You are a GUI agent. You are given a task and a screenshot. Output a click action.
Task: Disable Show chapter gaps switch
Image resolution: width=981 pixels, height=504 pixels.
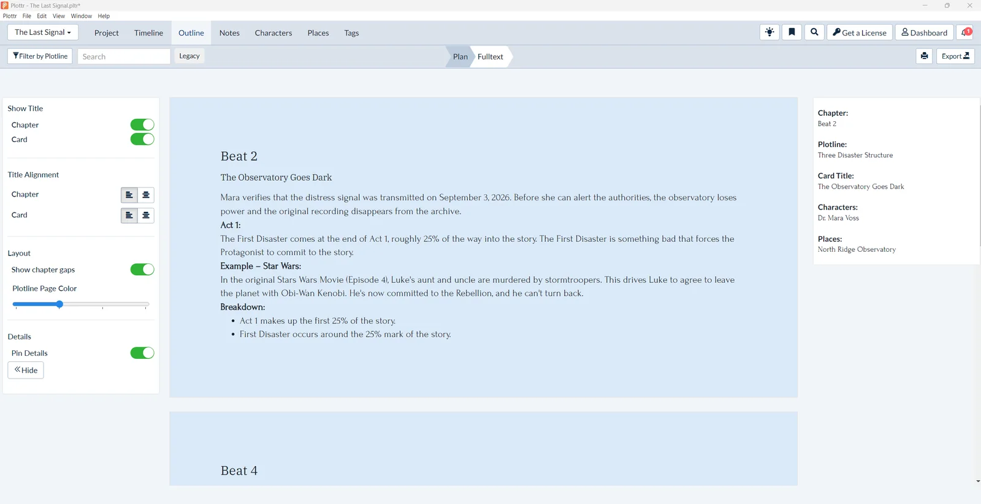[x=142, y=269]
